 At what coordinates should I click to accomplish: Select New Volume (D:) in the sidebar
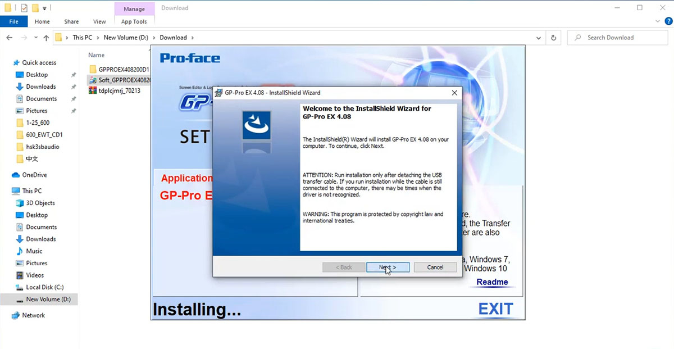pos(48,300)
